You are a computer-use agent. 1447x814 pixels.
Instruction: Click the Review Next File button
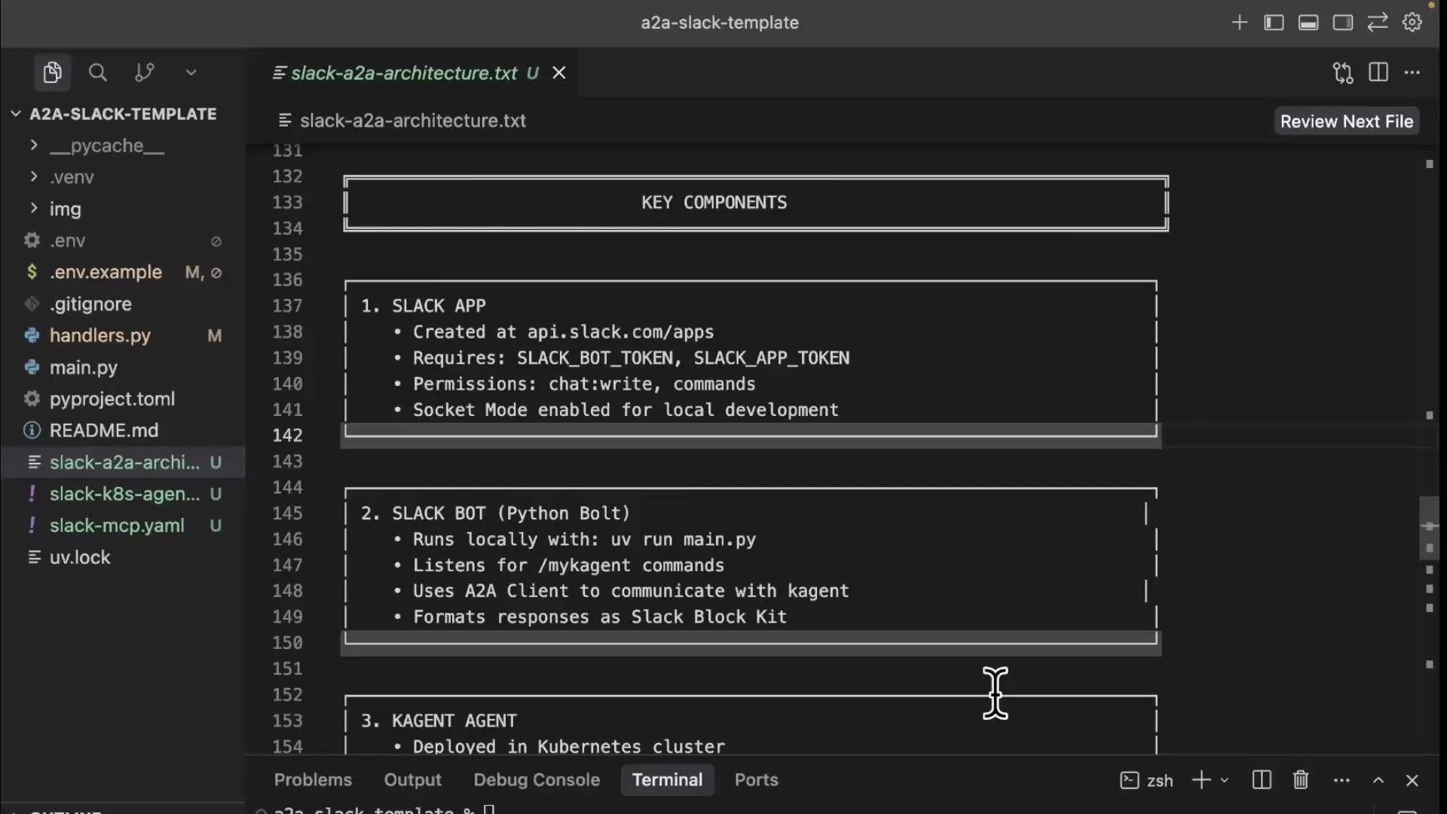(x=1347, y=121)
